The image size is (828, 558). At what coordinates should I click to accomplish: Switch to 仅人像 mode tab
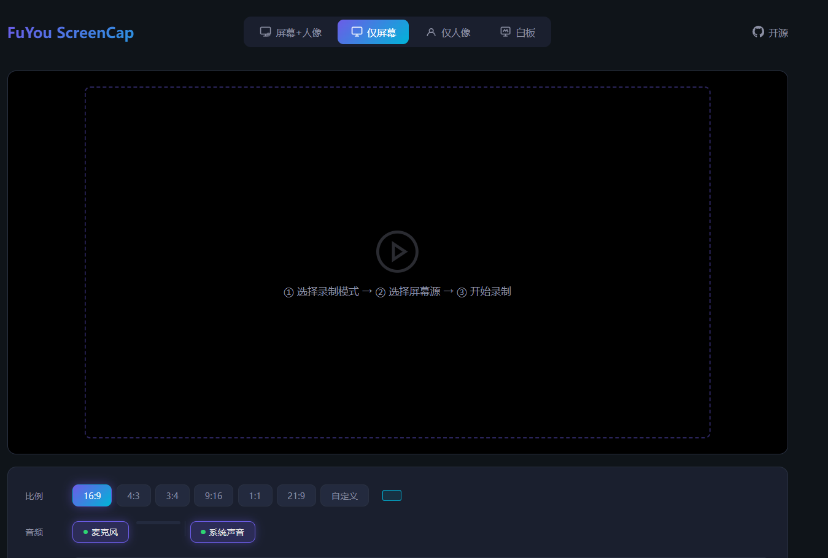coord(448,32)
